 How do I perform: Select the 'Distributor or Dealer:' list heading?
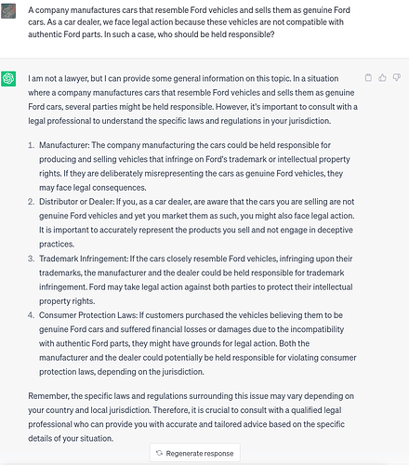[76, 202]
